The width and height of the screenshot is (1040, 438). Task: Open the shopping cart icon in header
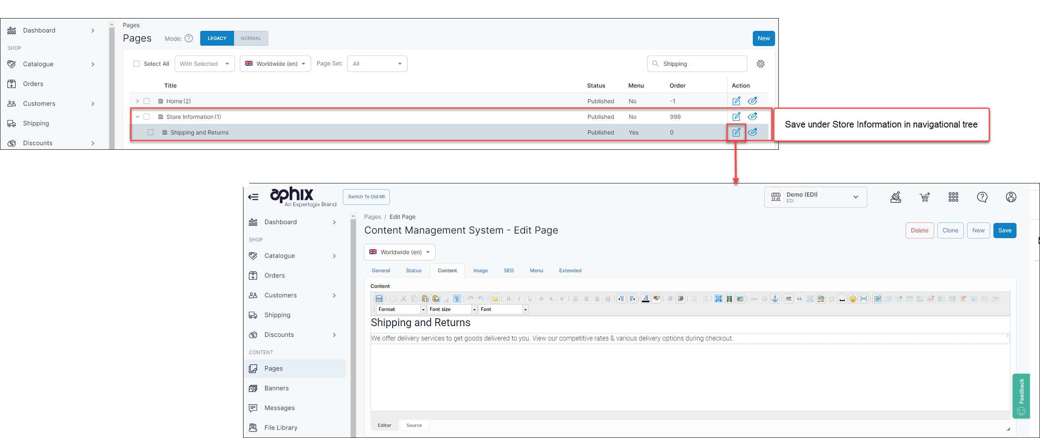click(924, 197)
